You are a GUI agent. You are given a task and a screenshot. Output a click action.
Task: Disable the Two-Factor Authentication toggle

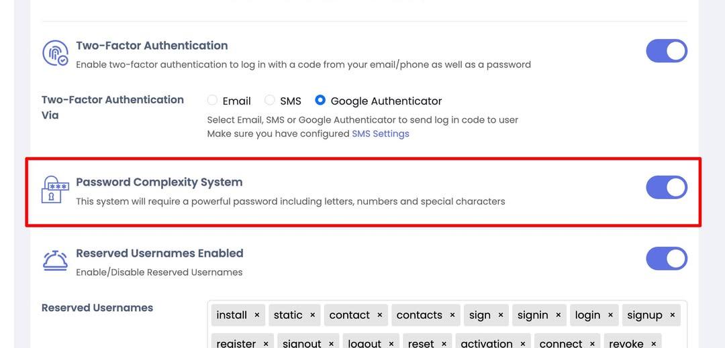pos(666,51)
